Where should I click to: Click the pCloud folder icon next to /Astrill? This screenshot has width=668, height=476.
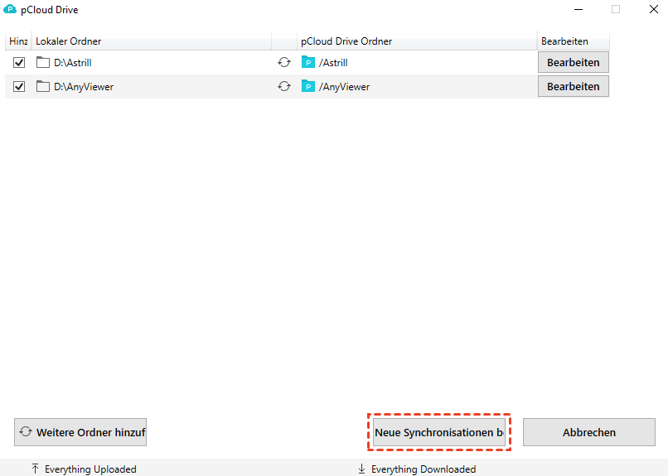(x=308, y=62)
